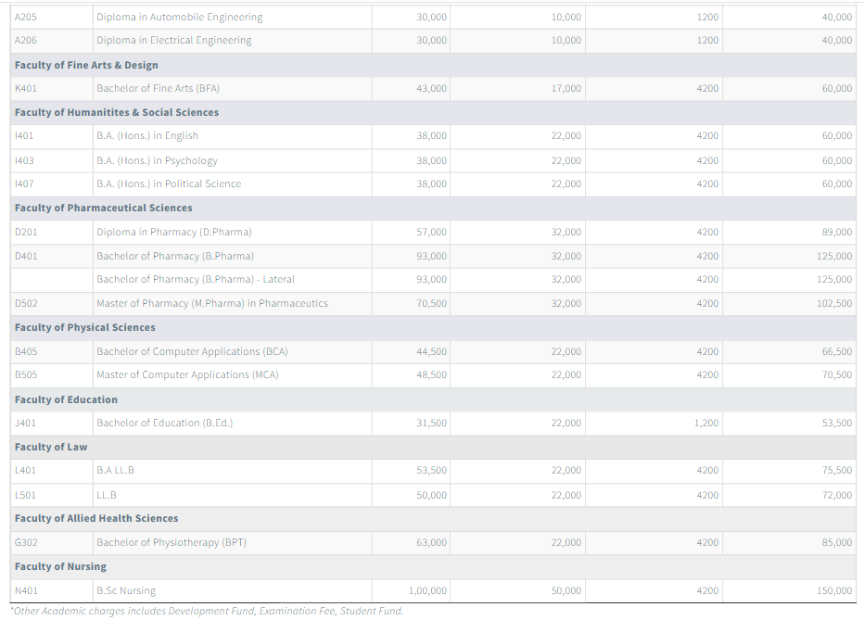Click 53,500 total in B.Ed. row

coord(836,423)
